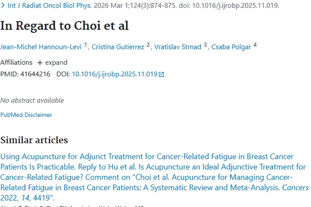This screenshot has height=207, width=311.
Task: Expand the Affiliations section
Action: tap(56, 63)
